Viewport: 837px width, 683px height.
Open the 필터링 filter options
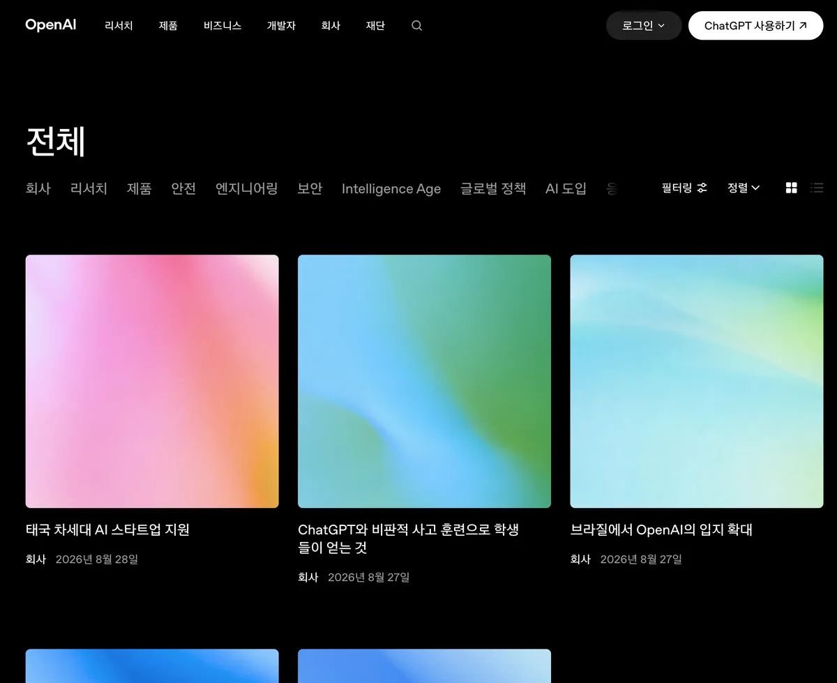(684, 188)
